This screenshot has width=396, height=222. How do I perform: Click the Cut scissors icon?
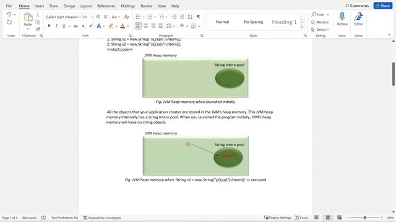tap(38, 15)
